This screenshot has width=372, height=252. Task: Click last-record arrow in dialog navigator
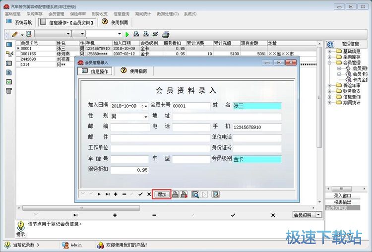coord(108,194)
